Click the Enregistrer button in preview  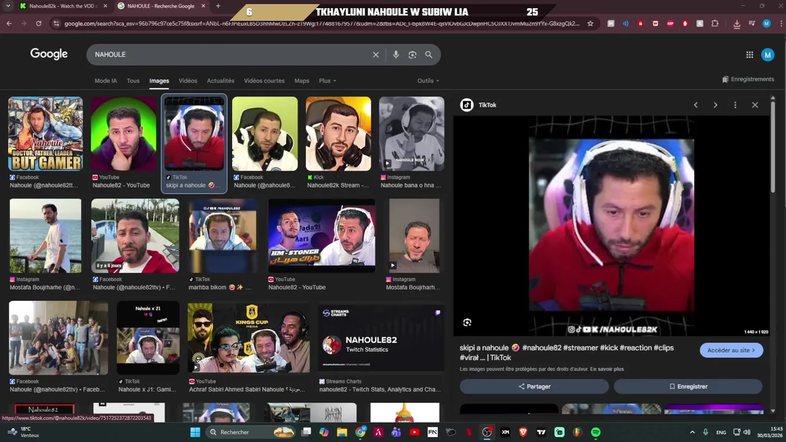tap(688, 386)
